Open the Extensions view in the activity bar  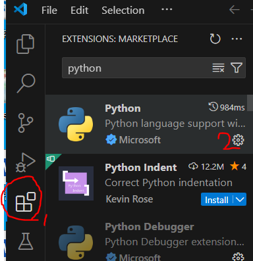click(26, 202)
